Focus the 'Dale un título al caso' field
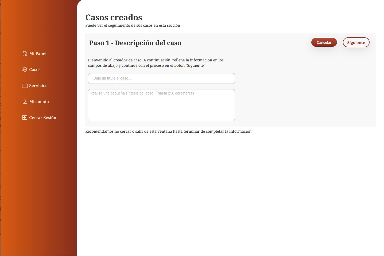The height and width of the screenshot is (256, 384). pos(161,78)
